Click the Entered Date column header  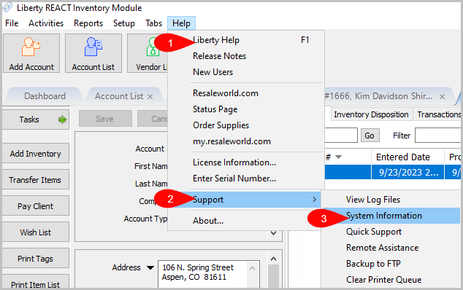[x=407, y=157]
